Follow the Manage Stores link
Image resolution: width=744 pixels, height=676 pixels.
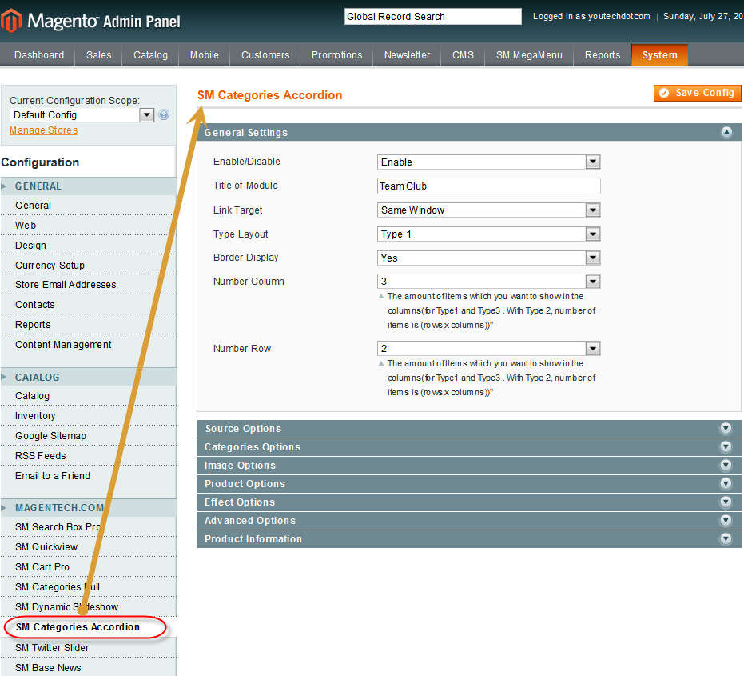pos(44,130)
